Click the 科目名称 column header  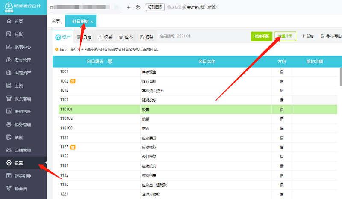[x=207, y=62]
